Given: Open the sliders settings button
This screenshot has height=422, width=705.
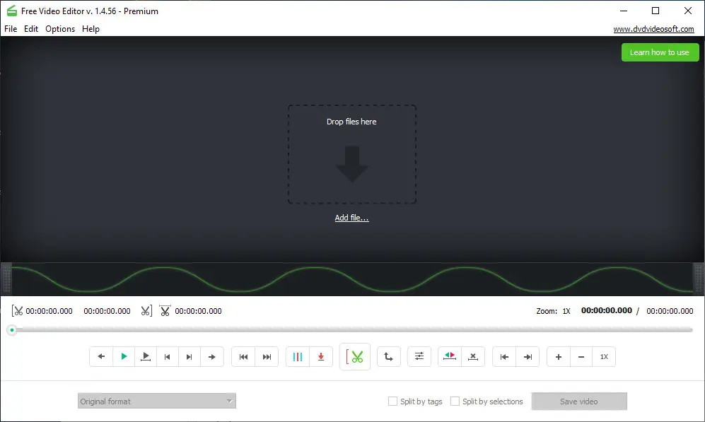Looking at the screenshot, I should point(419,357).
